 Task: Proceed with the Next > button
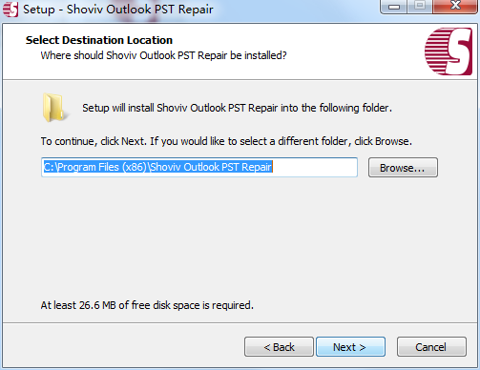(350, 347)
